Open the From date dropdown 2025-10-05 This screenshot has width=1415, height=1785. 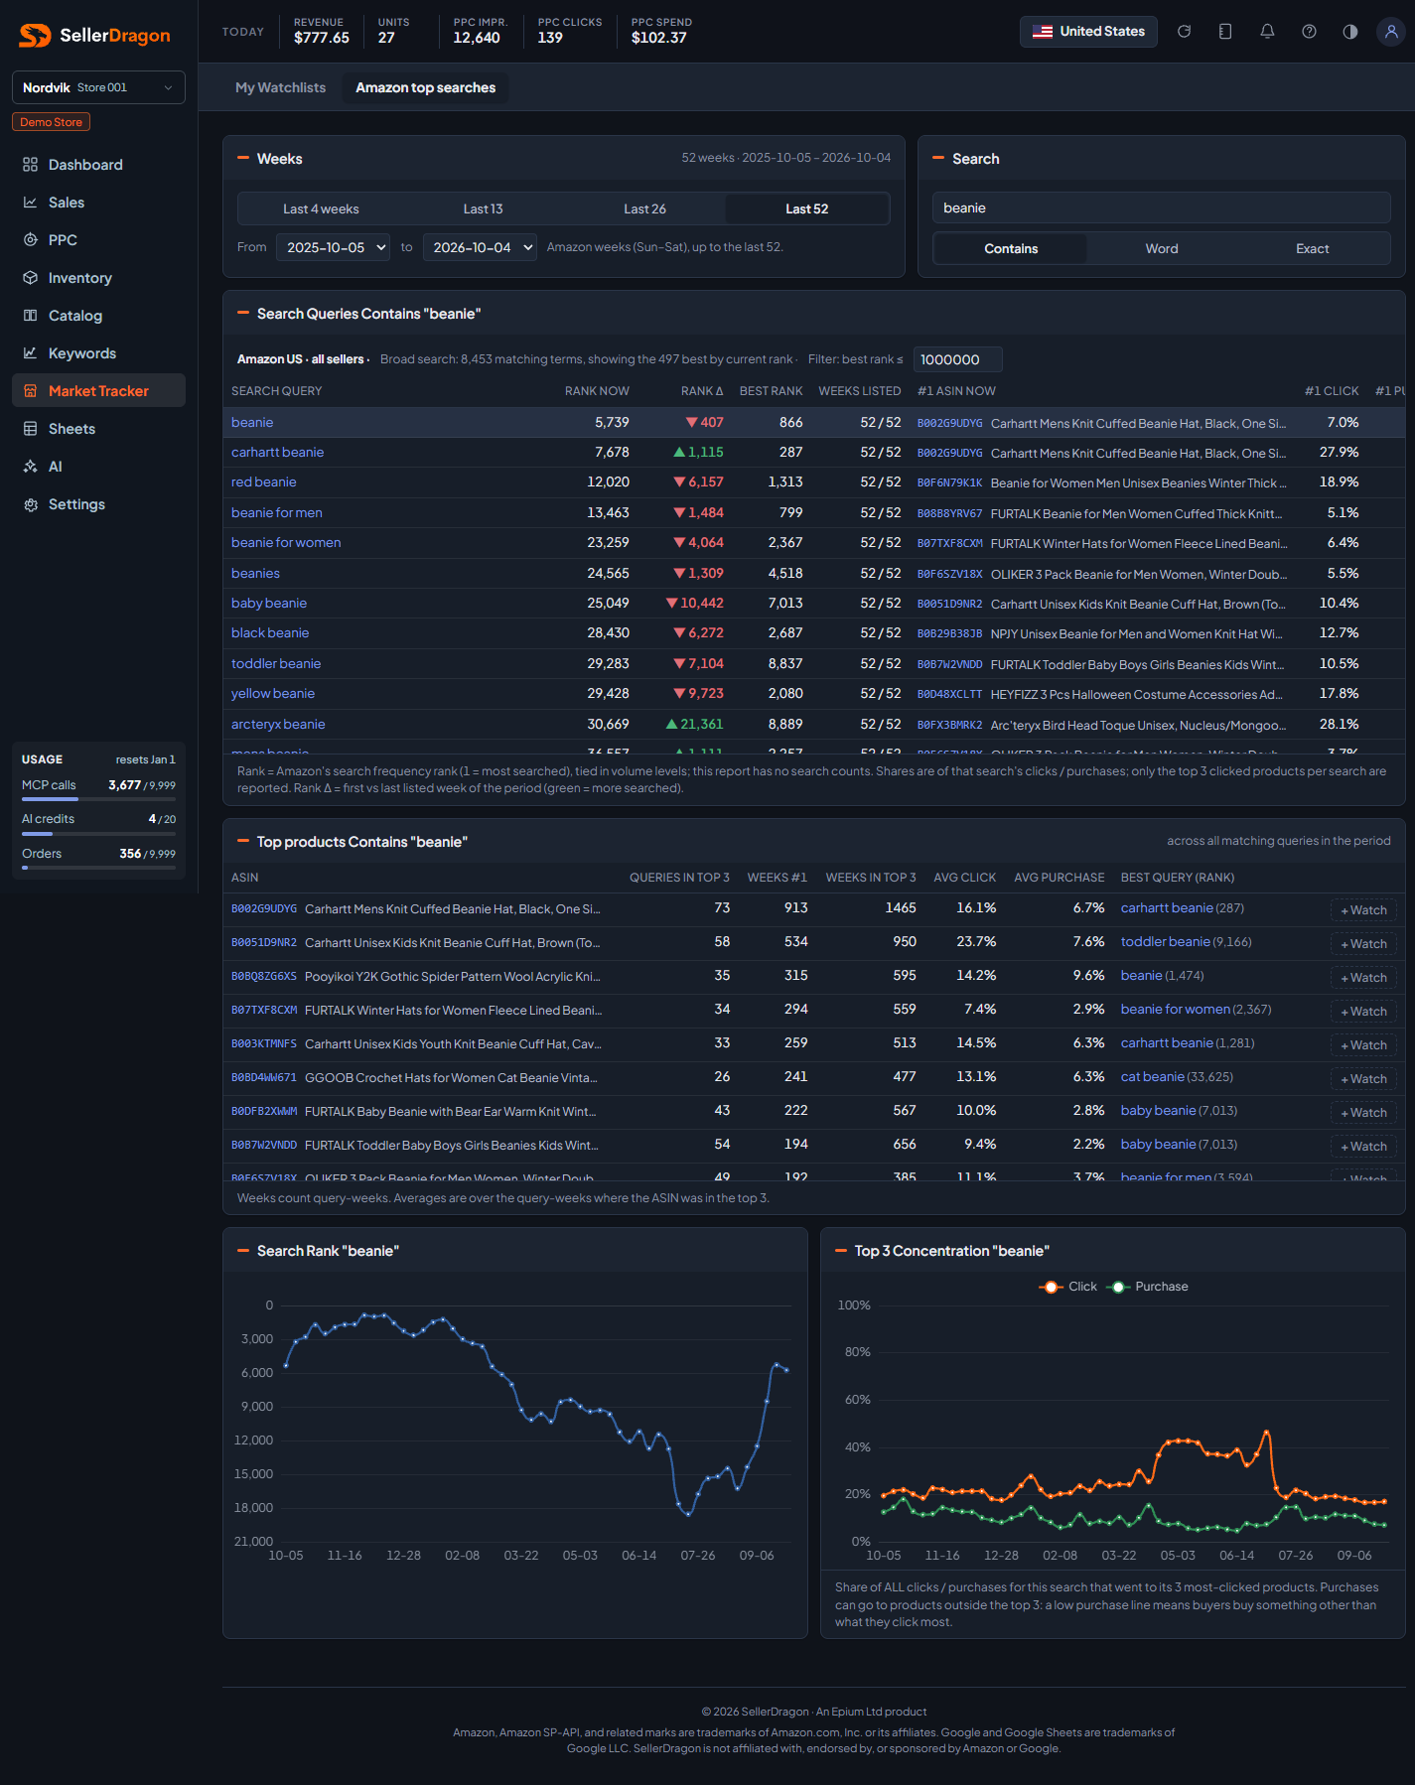333,247
